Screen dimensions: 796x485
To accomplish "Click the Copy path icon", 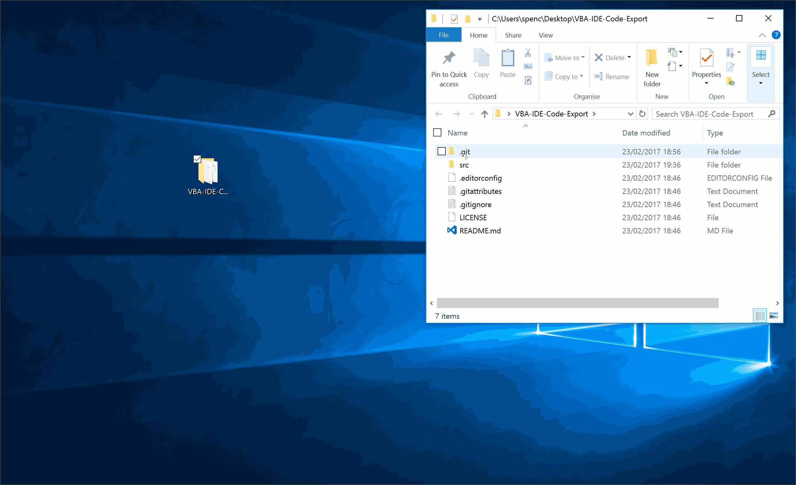I will pos(527,67).
